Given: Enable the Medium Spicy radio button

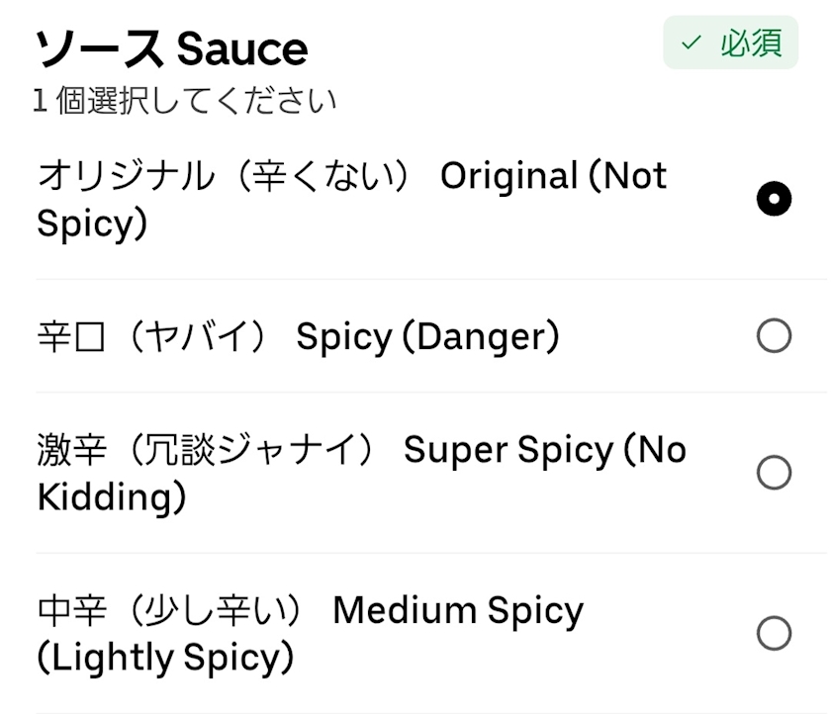Looking at the screenshot, I should point(774,633).
